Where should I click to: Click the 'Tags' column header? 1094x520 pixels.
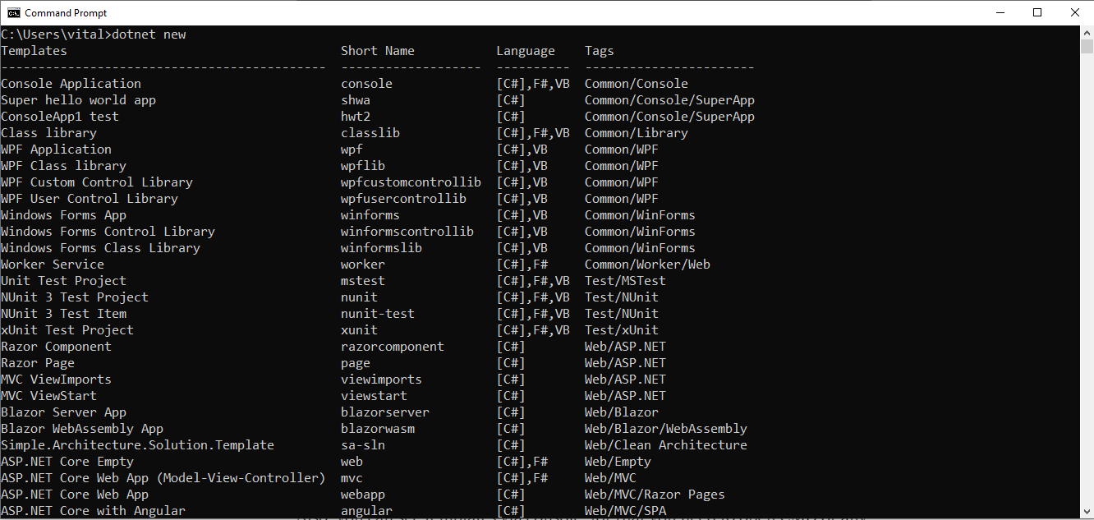tap(600, 51)
